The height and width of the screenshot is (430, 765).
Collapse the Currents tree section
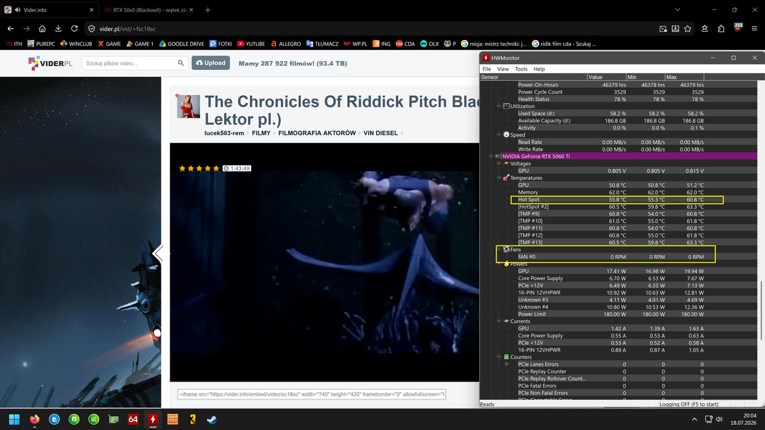(499, 321)
